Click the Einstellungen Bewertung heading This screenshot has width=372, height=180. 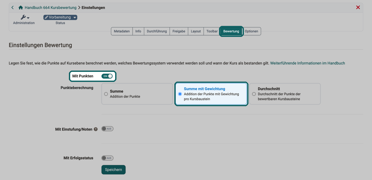40,45
